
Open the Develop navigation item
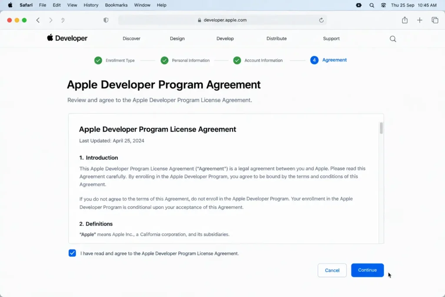[225, 39]
